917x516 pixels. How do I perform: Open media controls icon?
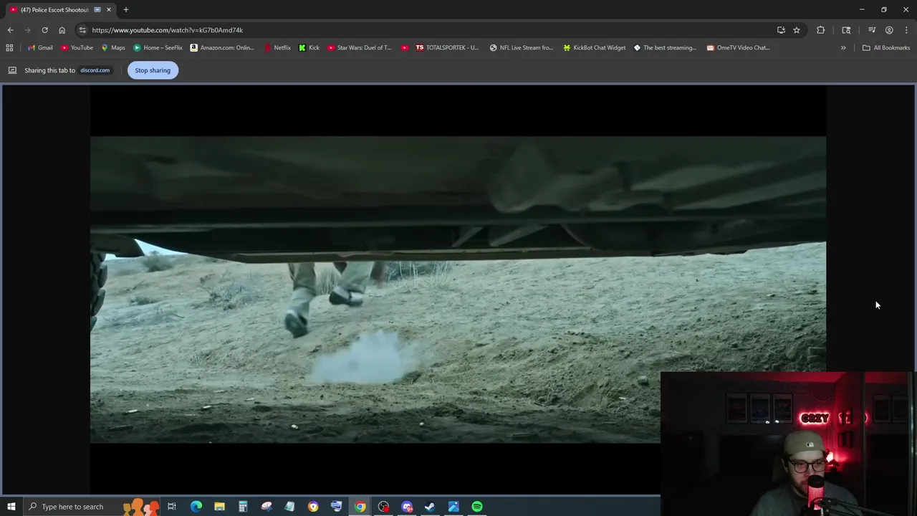coord(872,30)
